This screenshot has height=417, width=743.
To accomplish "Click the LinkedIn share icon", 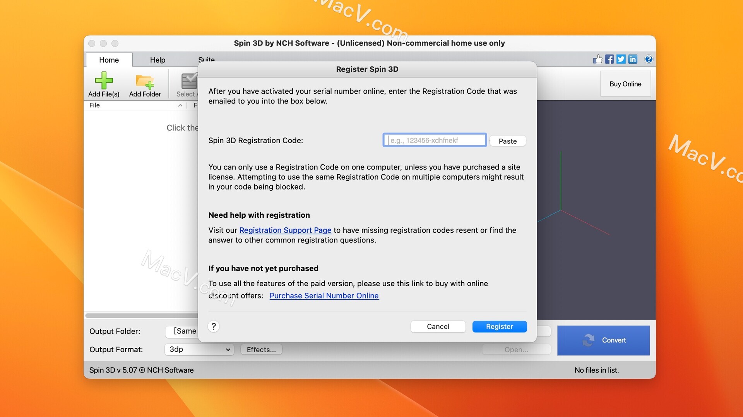I will point(633,59).
